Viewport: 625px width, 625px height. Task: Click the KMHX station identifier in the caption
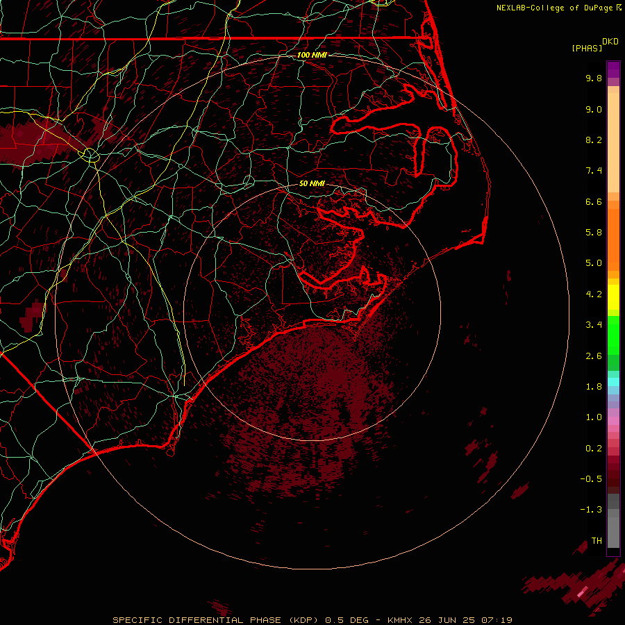pyautogui.click(x=401, y=620)
